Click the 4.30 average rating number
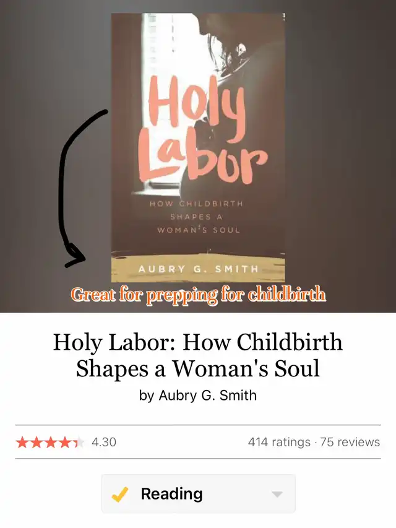The width and height of the screenshot is (396, 528). click(x=104, y=442)
